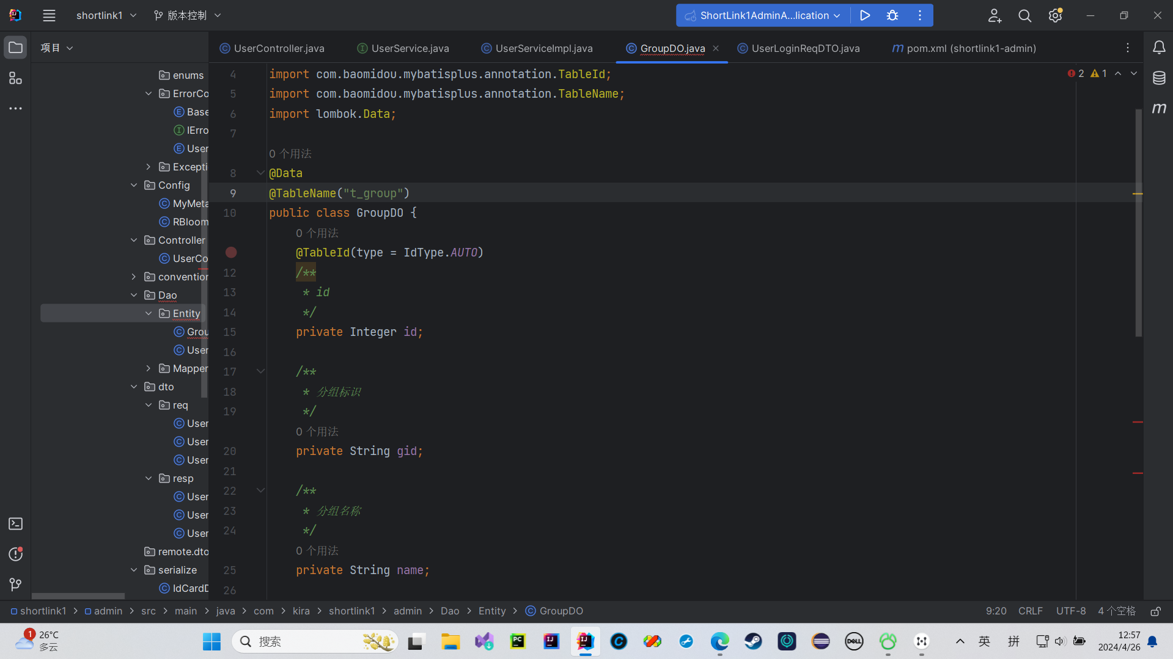Switch to UserService.java tab

[x=403, y=48]
